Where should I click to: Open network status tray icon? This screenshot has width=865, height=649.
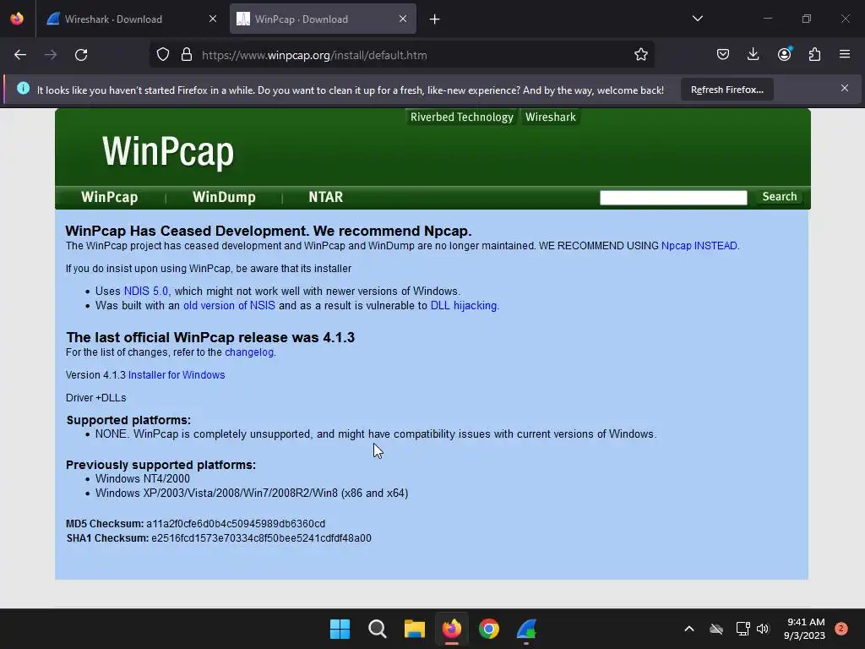743,629
